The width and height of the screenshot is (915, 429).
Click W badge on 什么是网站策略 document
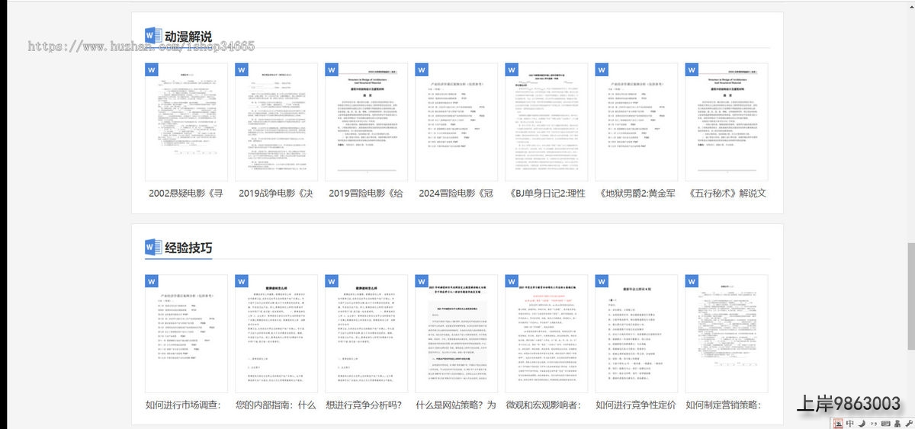pyautogui.click(x=421, y=282)
